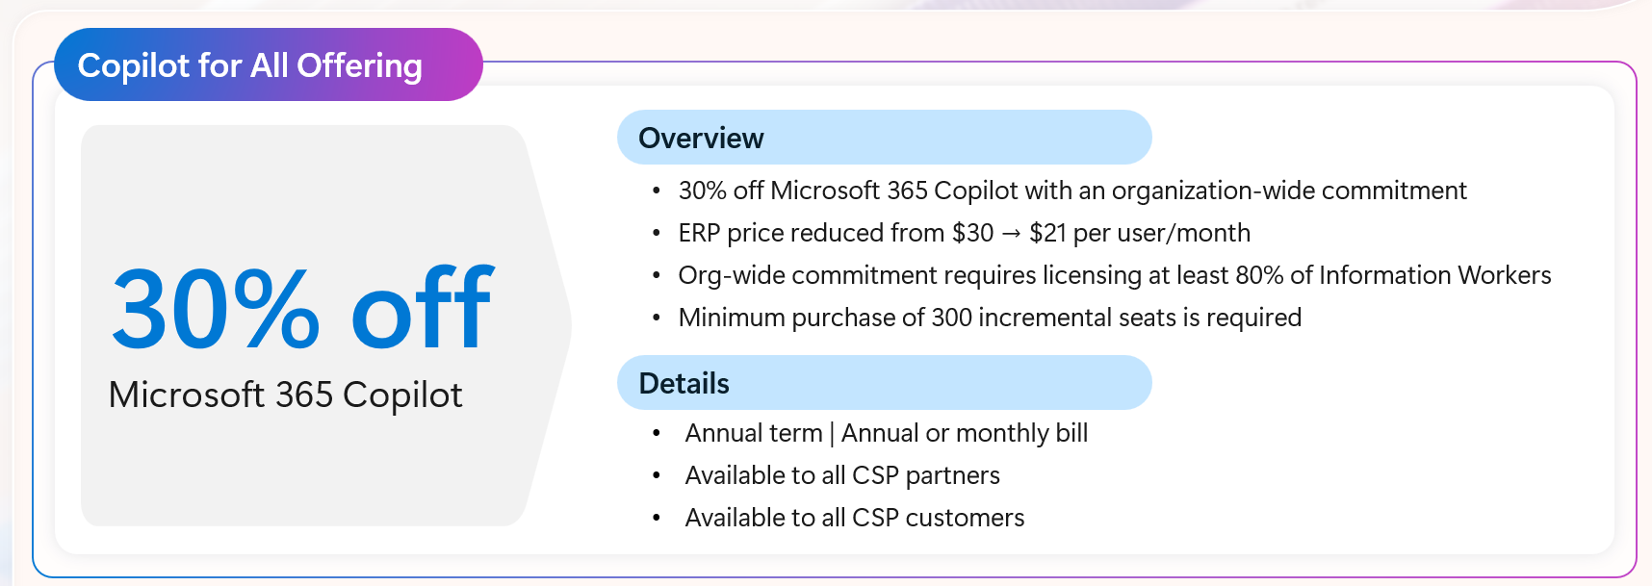
Task: Click Microsoft 365 Copilot label under 30% off
Action: 285,395
